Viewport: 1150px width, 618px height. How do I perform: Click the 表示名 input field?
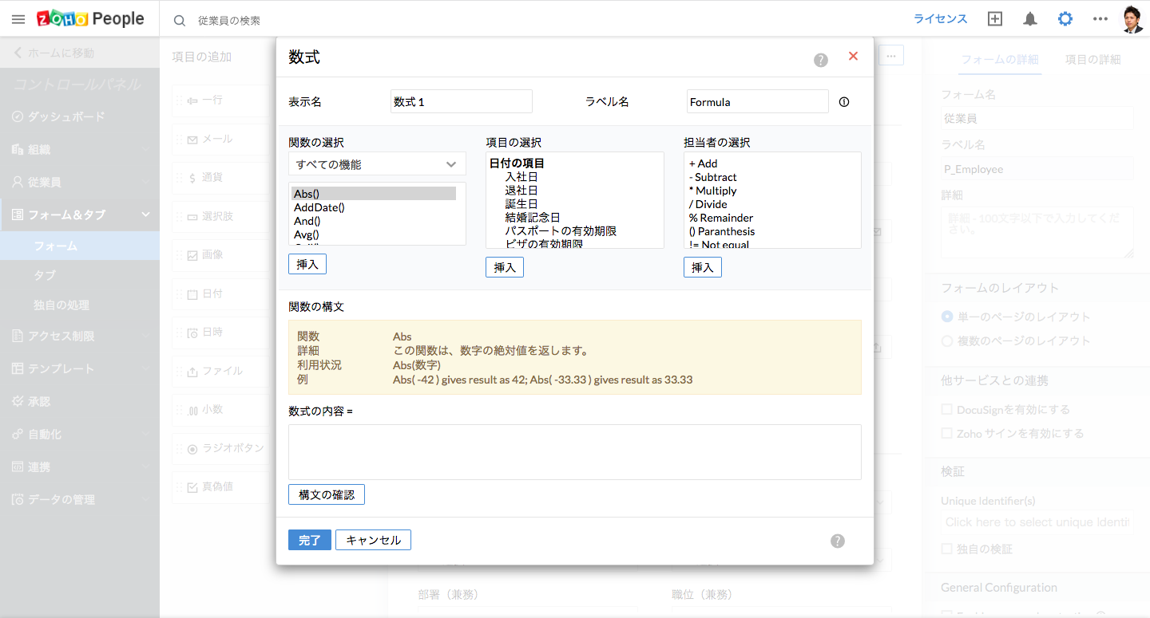[461, 102]
